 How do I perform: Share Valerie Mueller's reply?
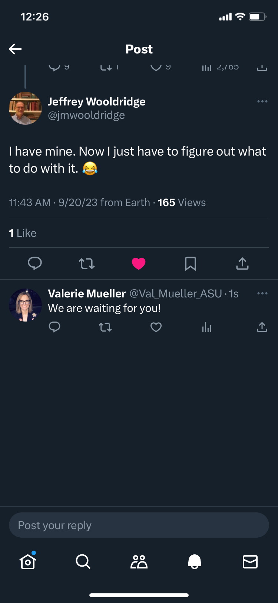(262, 327)
